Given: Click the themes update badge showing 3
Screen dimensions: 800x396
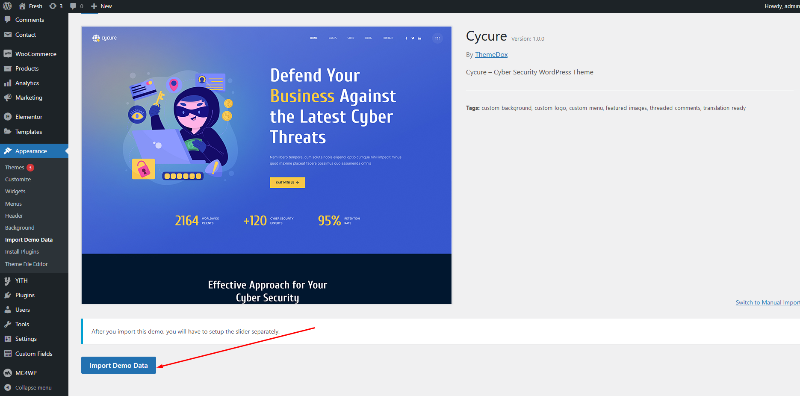Looking at the screenshot, I should 30,167.
